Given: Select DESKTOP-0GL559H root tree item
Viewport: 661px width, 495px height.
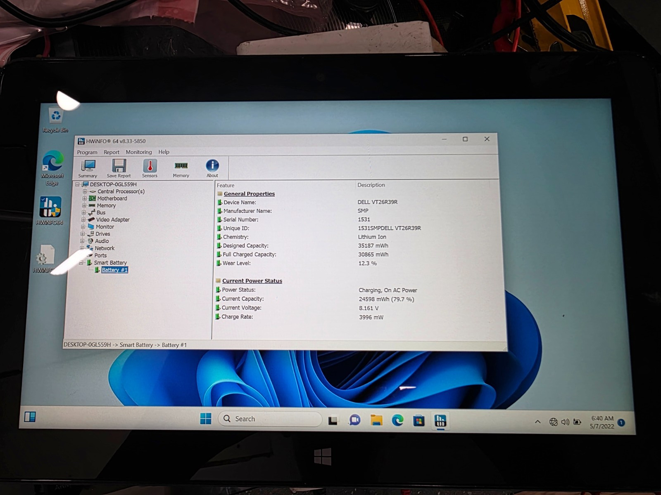Looking at the screenshot, I should (113, 184).
